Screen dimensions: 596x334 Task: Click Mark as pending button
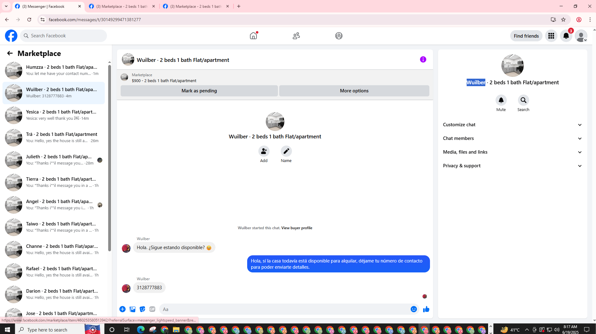pos(199,91)
